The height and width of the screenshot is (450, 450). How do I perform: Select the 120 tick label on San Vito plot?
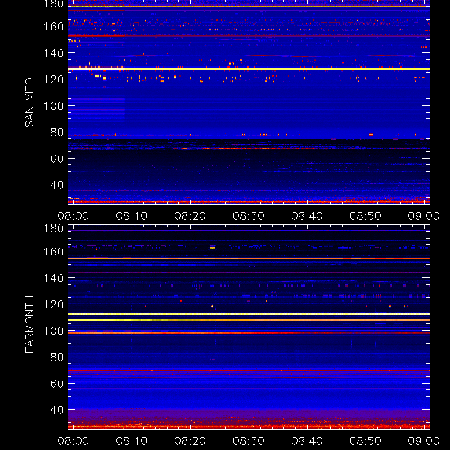click(53, 79)
